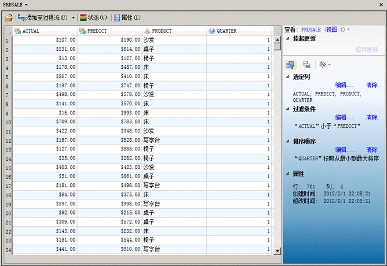Click the PREDICT column header
The height and width of the screenshot is (266, 387).
[109, 31]
